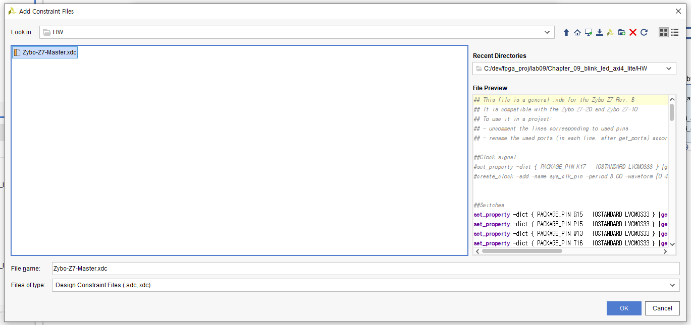The image size is (691, 325).
Task: Click the File Preview scroll down arrow
Action: point(672,244)
